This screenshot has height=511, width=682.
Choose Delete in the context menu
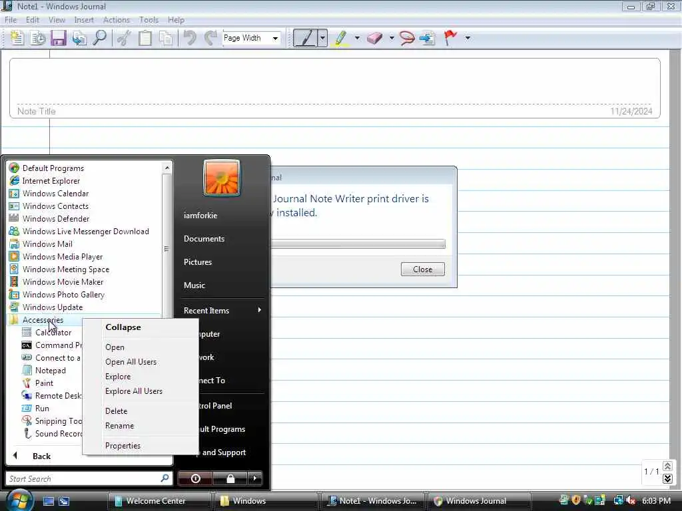(x=116, y=411)
